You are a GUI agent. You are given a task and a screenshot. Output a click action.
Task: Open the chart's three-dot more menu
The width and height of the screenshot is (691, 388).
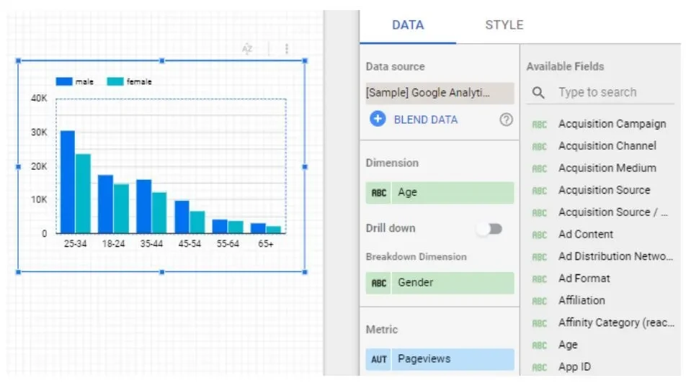point(287,48)
